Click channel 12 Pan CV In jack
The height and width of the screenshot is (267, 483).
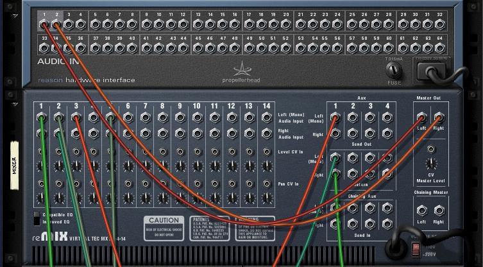(232, 184)
